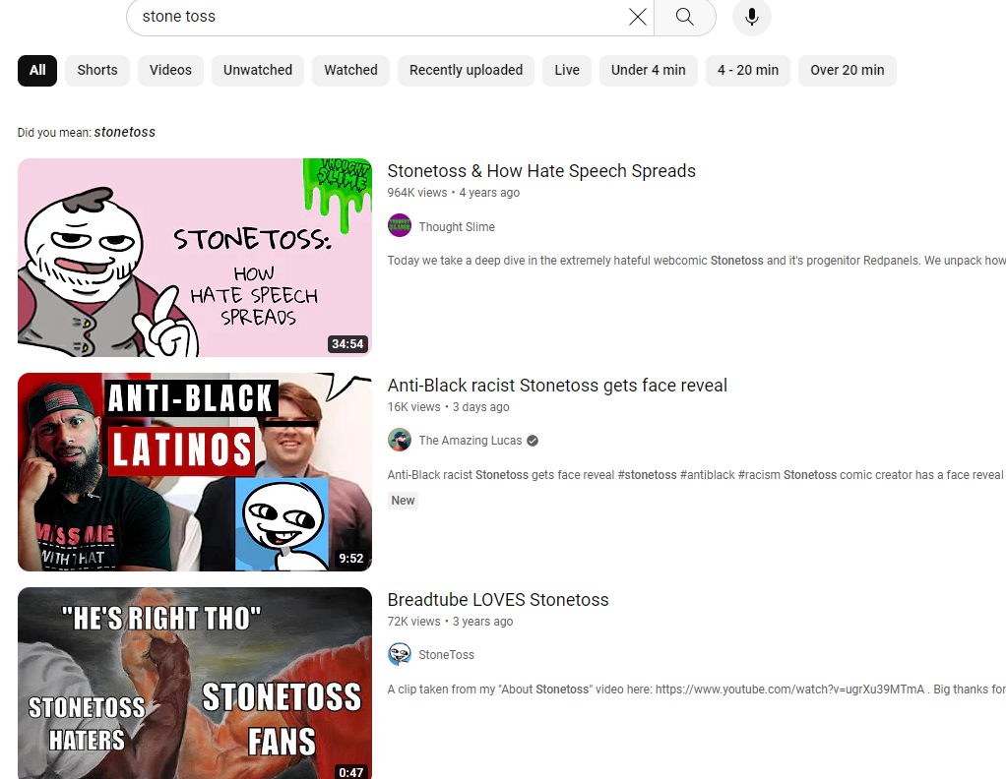Click verified badge beside The Amazing Lucas
Screen dimensions: 1006x779
[x=533, y=441]
